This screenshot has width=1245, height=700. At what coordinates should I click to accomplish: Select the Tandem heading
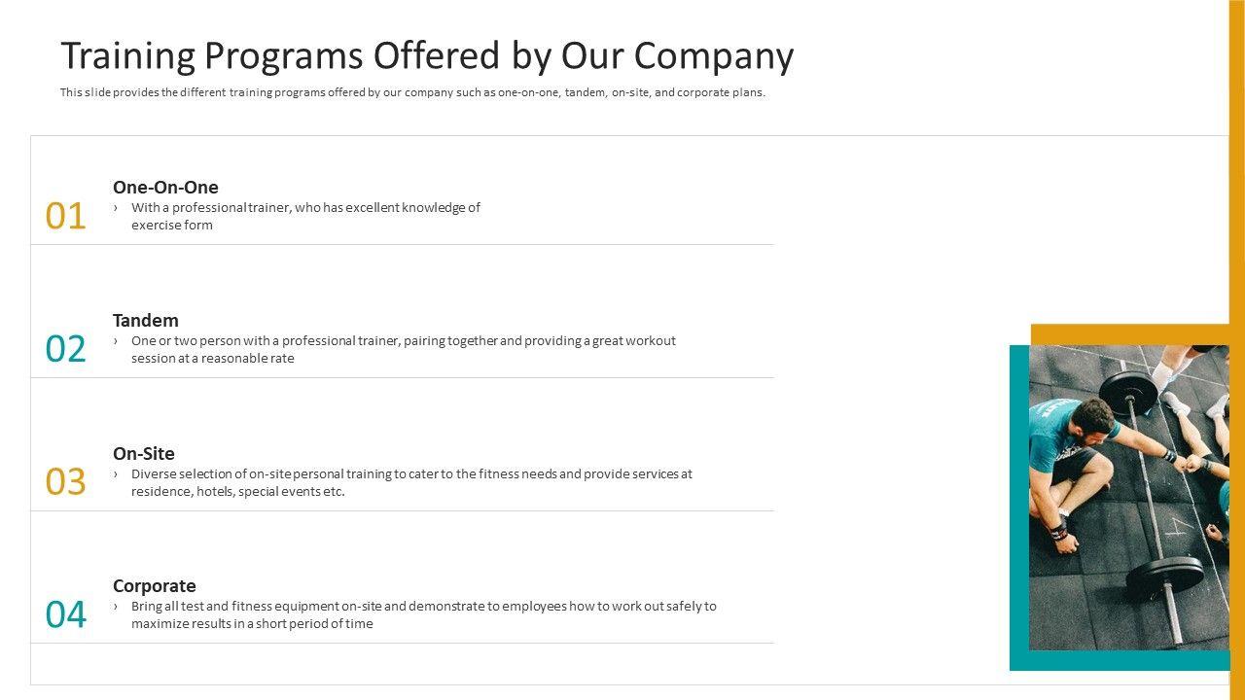(146, 321)
